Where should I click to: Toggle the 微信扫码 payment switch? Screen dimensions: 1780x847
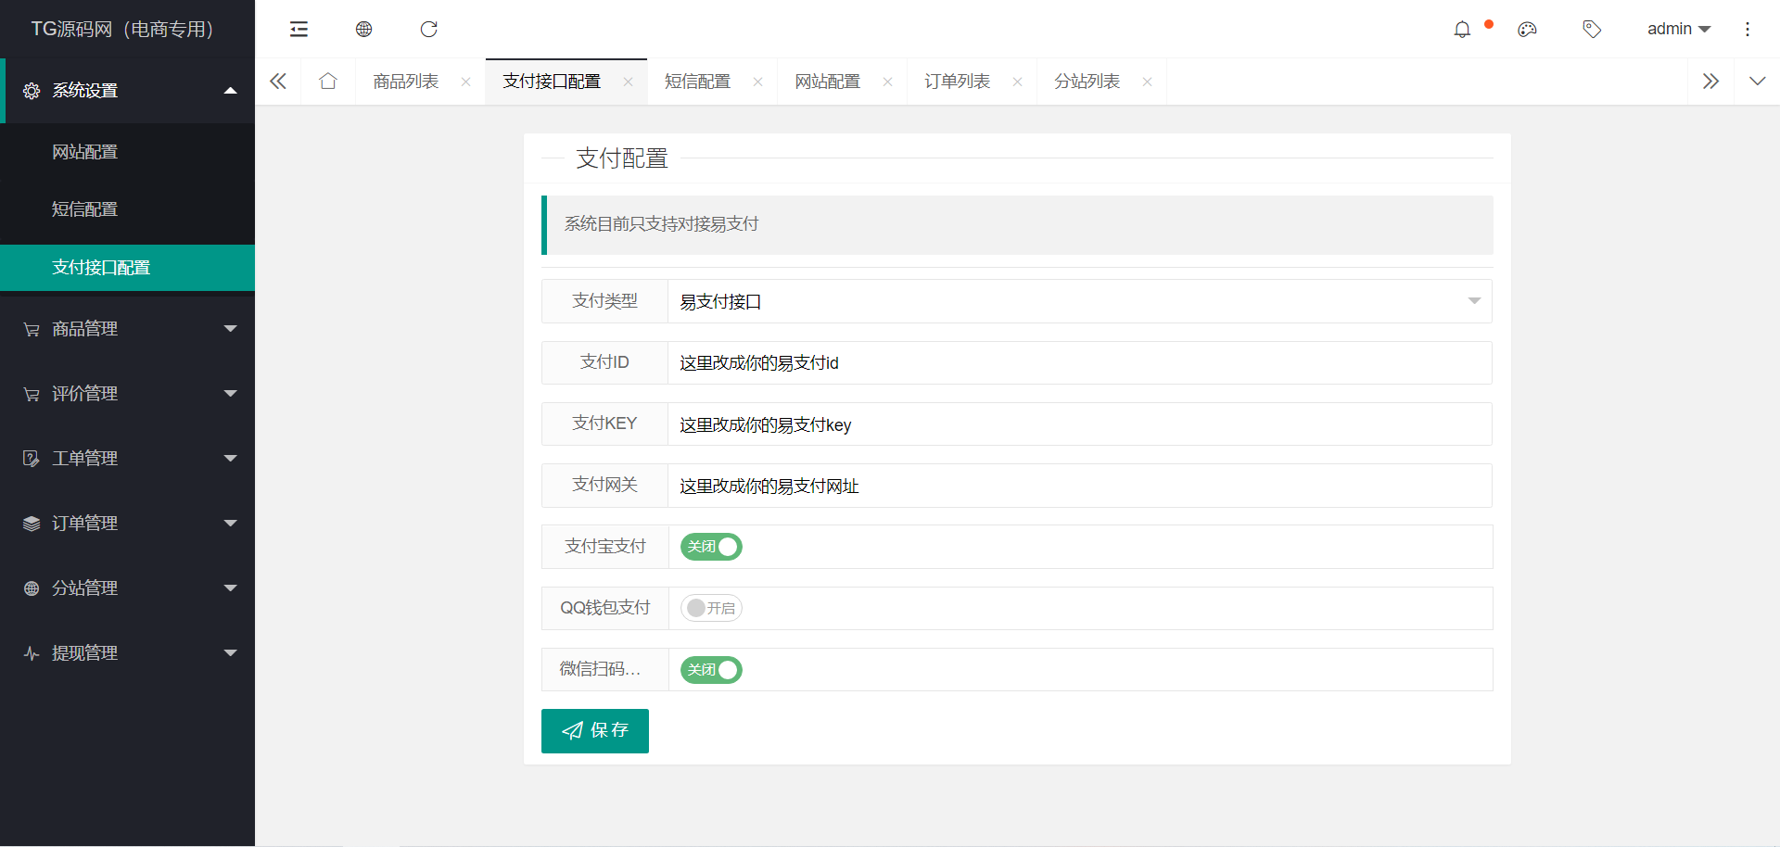(x=711, y=670)
